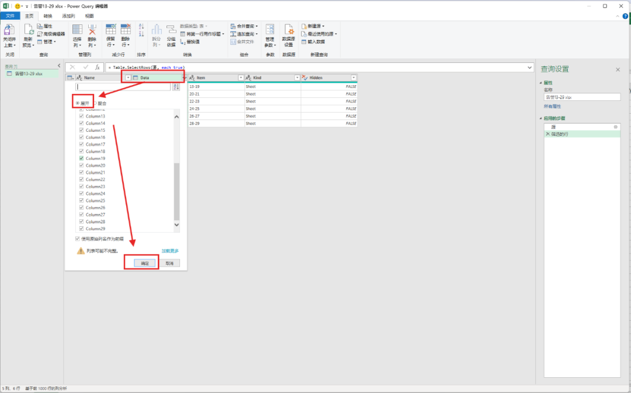Toggle the Column19 checkbox

[x=82, y=158]
